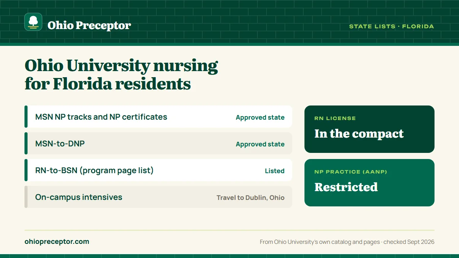Viewport: 459px width, 258px height.
Task: Click the Approved state status for MSN NP tracks
Action: coord(260,117)
